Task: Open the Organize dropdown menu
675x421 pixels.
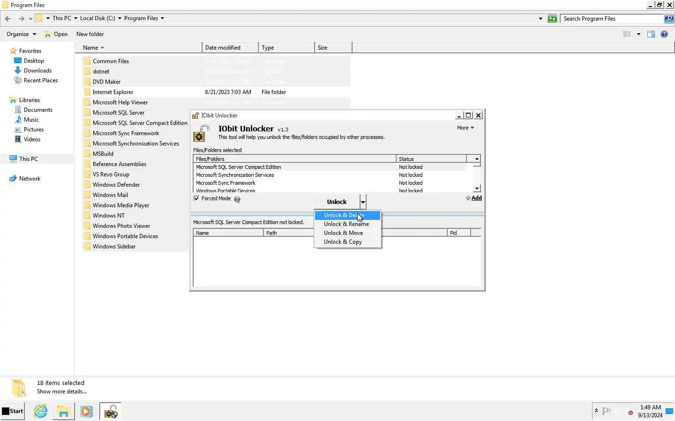Action: click(21, 34)
